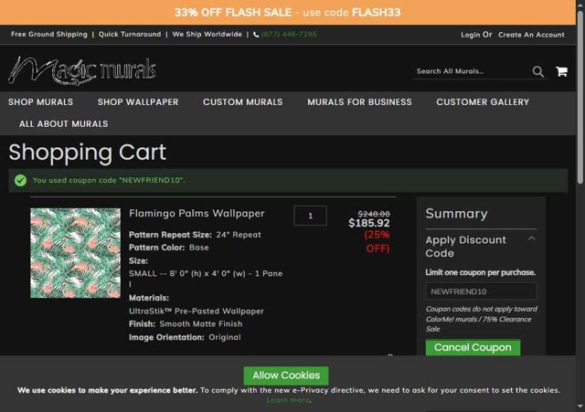Collapse the Apply Discount Code chevron
Screen dimensions: 585x412
coord(532,238)
